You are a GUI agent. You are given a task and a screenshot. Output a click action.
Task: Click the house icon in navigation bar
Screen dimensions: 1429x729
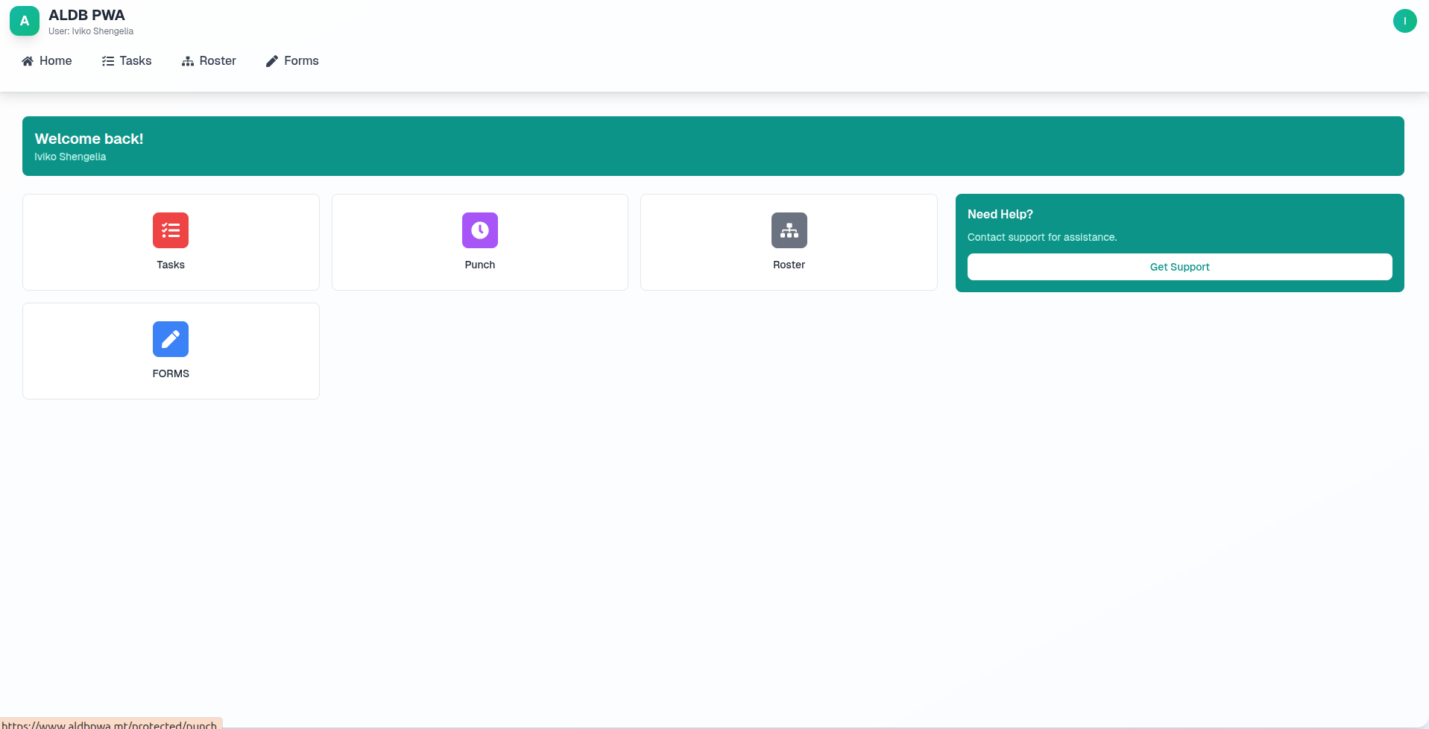pos(28,61)
